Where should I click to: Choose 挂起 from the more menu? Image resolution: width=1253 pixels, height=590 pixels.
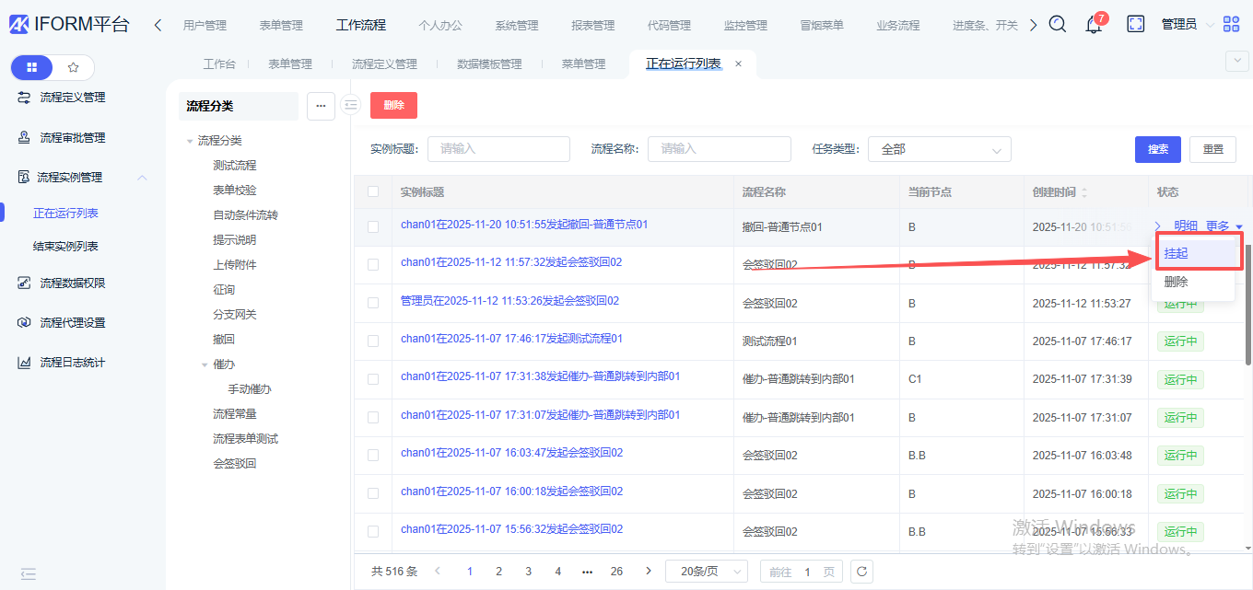click(x=1177, y=253)
